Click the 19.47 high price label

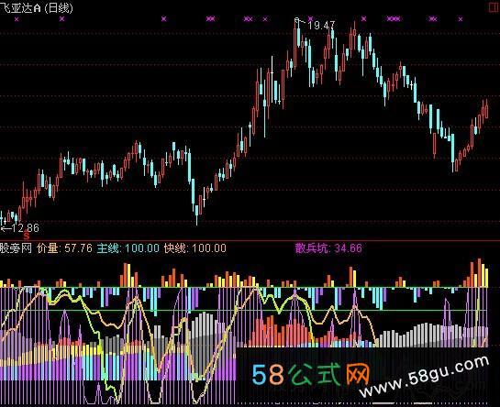coord(321,25)
